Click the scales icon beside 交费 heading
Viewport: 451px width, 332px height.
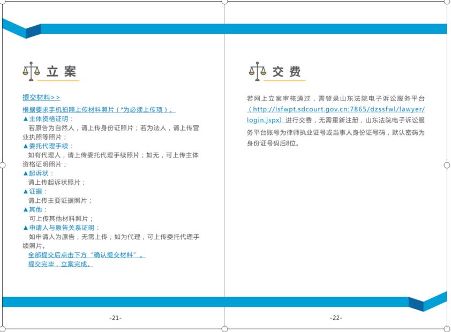pos(257,71)
